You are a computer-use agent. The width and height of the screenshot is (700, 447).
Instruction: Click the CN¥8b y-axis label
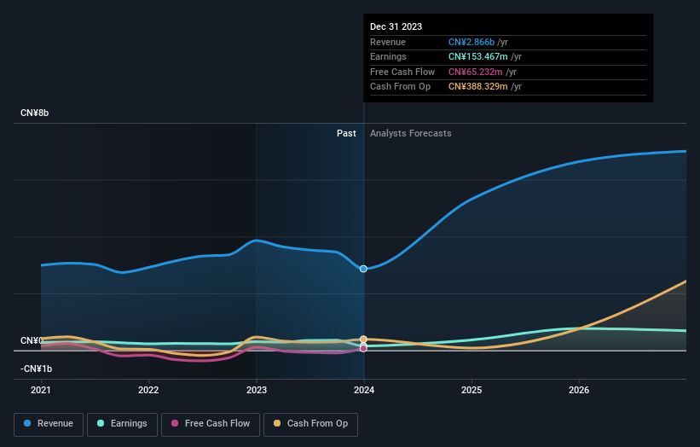click(x=34, y=113)
